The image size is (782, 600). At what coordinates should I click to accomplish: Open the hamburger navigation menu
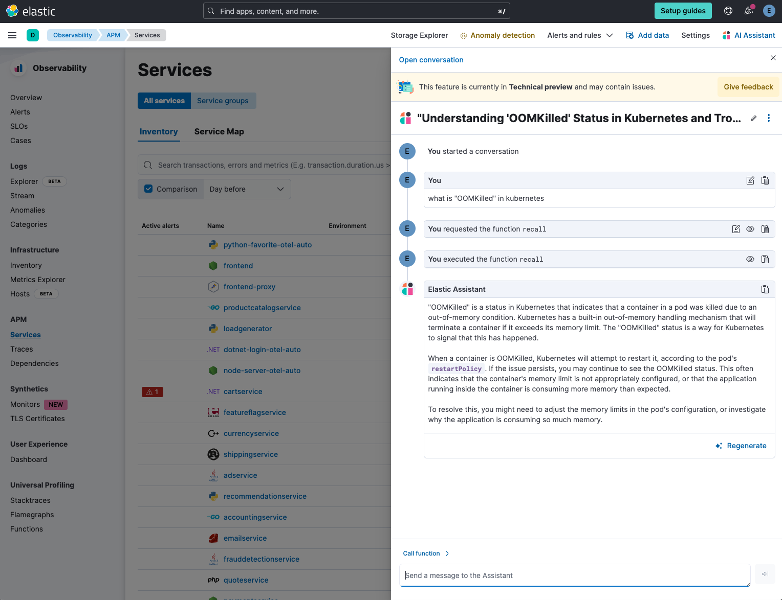tap(12, 35)
